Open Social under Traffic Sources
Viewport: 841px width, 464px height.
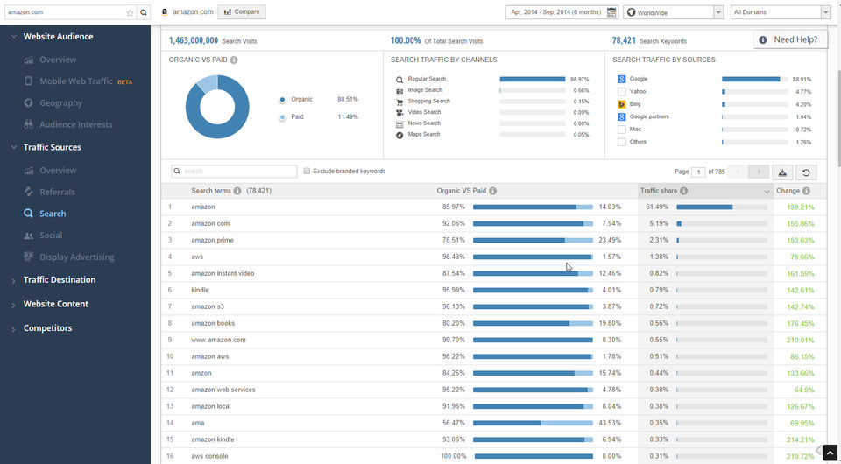click(51, 236)
